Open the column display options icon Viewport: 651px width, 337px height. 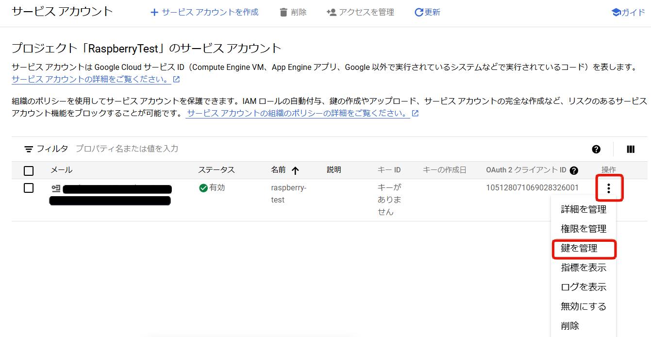point(631,150)
